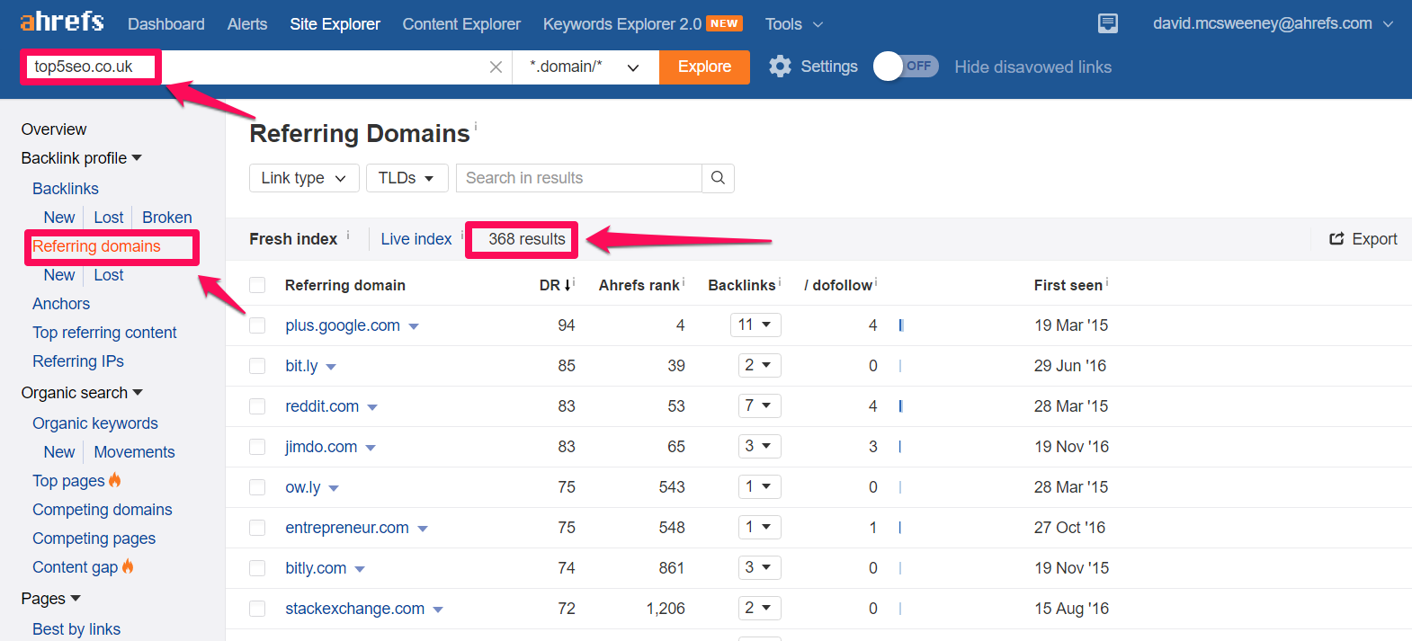Check the jimdo.com row checkbox
The height and width of the screenshot is (641, 1412).
pos(257,447)
